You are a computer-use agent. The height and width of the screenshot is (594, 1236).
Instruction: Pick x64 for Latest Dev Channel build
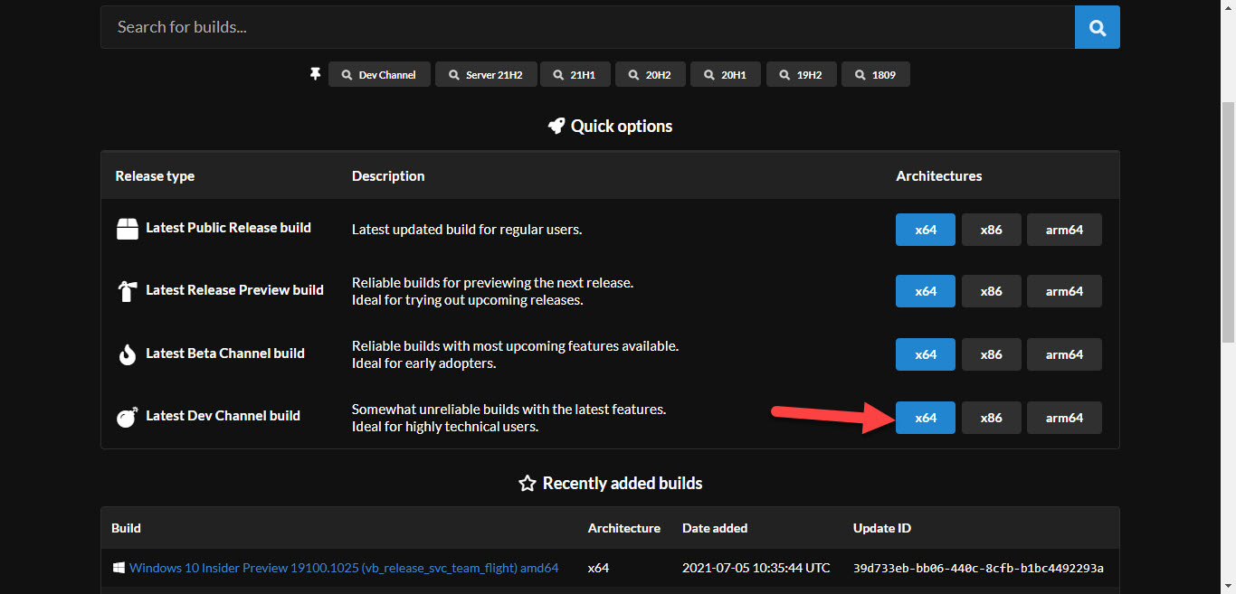pyautogui.click(x=925, y=418)
